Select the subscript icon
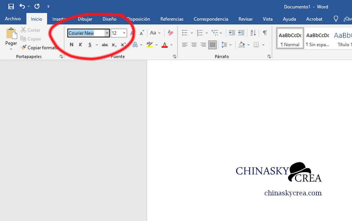The height and width of the screenshot is (221, 352). [114, 45]
